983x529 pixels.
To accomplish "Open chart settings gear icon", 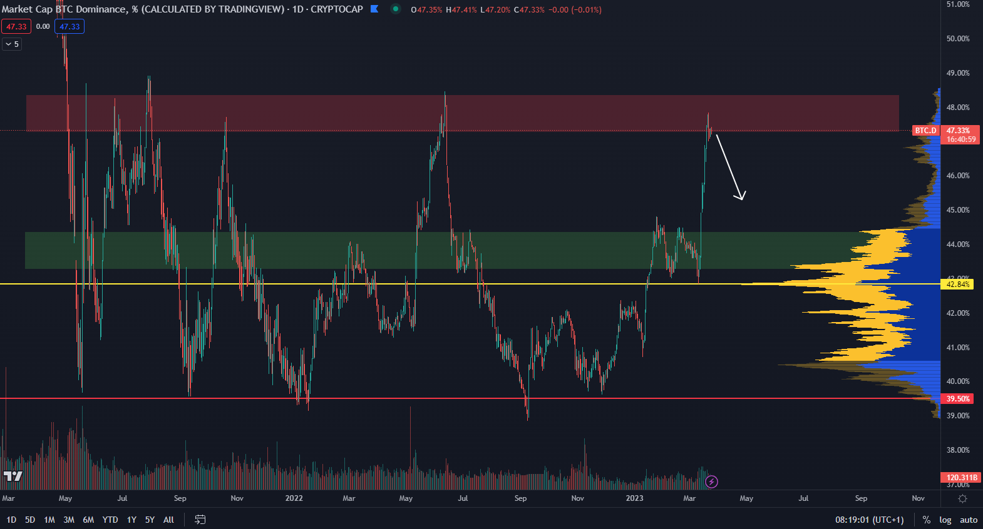I will pyautogui.click(x=962, y=498).
